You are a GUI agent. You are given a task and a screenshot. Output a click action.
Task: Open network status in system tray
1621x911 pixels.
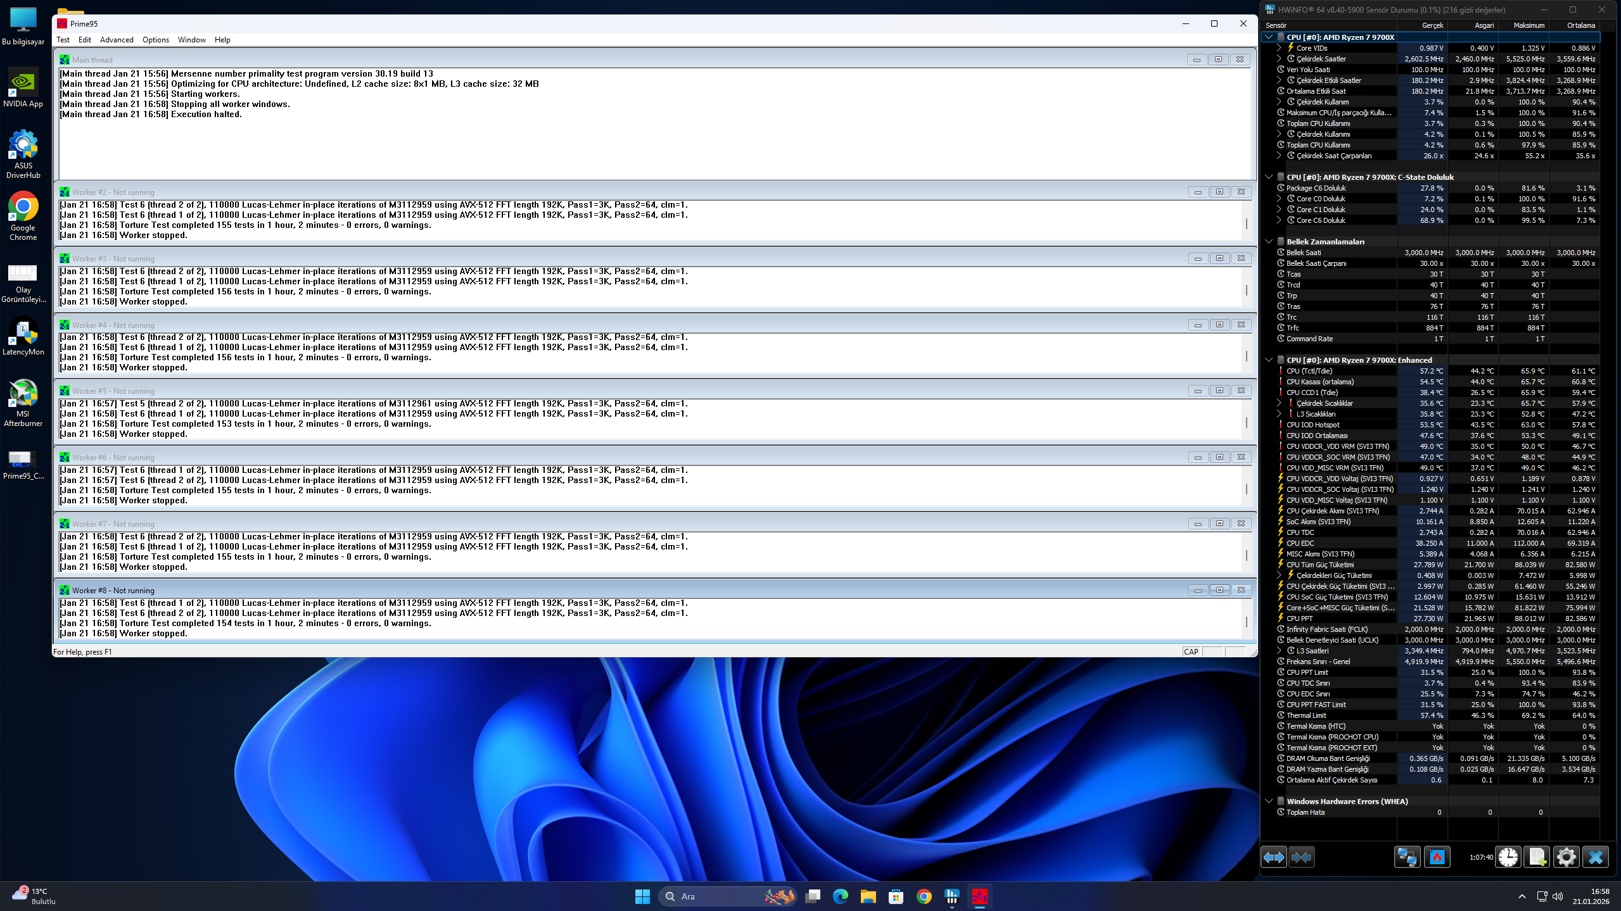(1542, 896)
